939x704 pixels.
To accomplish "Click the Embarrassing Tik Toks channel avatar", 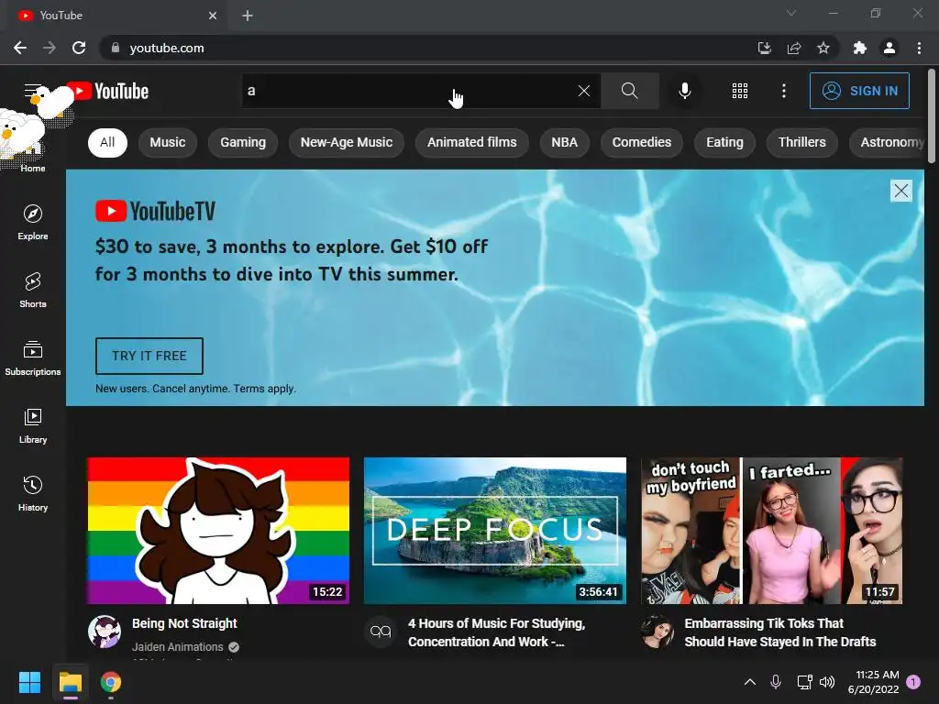I will pyautogui.click(x=657, y=632).
